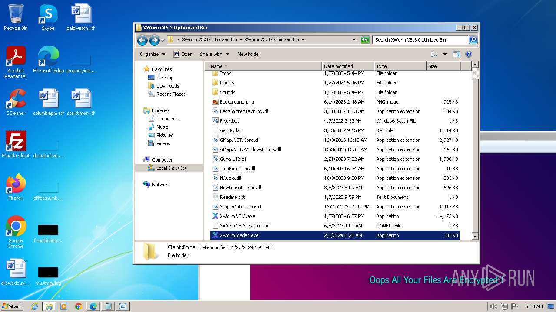The width and height of the screenshot is (556, 312).
Task: Refresh the XWorm V5.3 Optimized Bin folder
Action: tap(365, 40)
